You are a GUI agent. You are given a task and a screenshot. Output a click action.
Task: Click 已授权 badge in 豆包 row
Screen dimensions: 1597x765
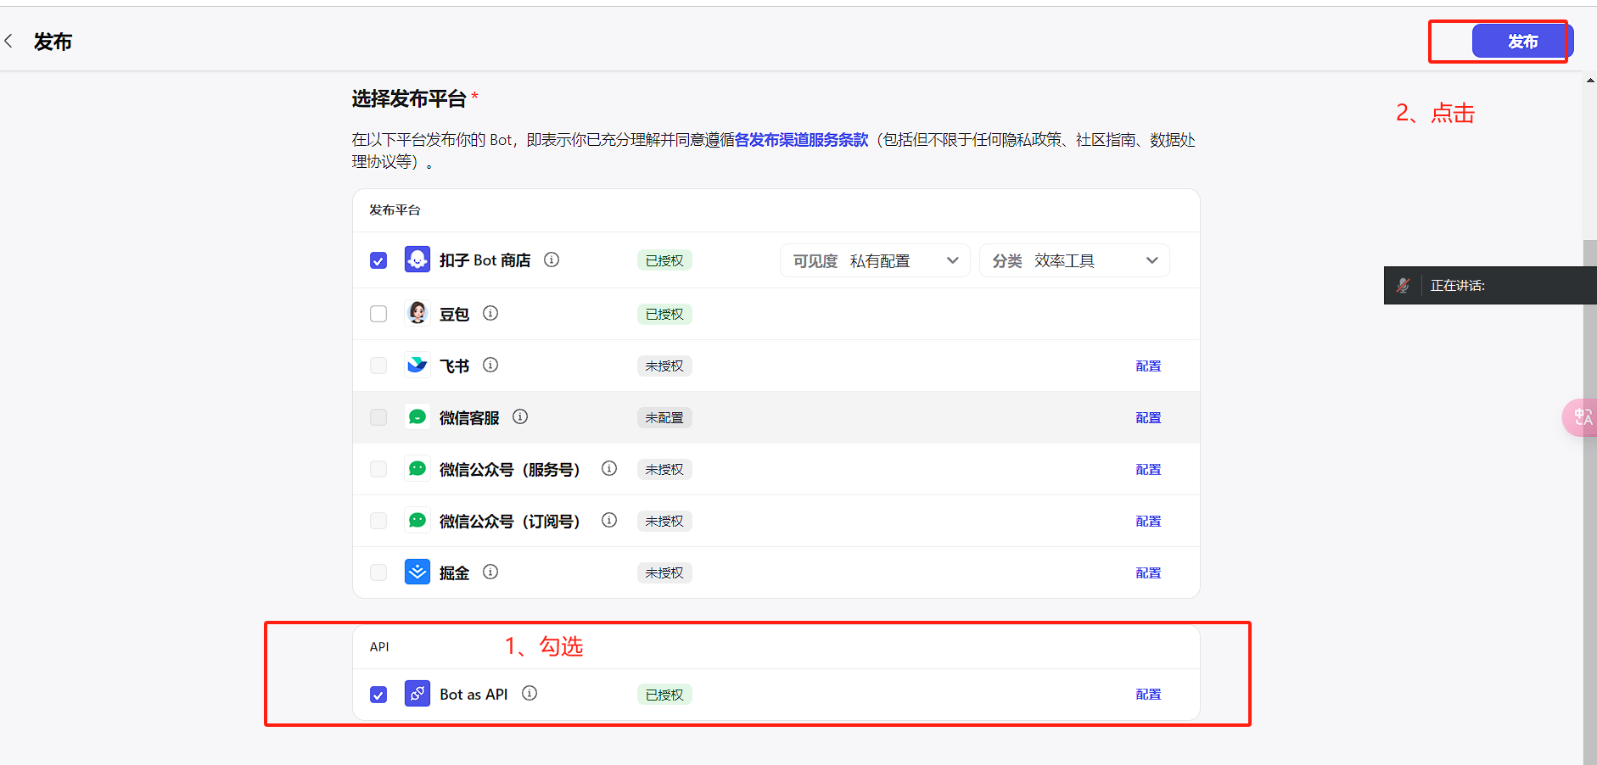click(x=664, y=314)
